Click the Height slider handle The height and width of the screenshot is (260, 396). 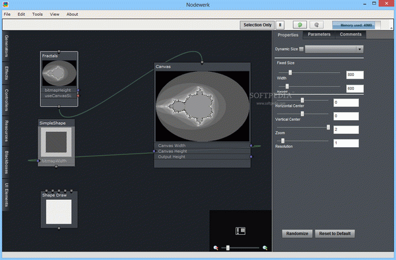287,86
